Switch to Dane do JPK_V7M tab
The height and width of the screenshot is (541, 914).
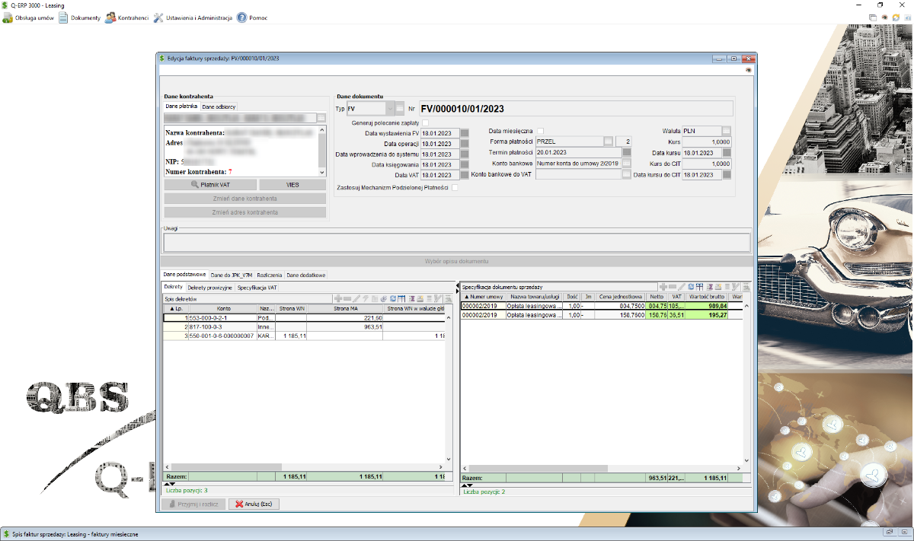tap(232, 275)
